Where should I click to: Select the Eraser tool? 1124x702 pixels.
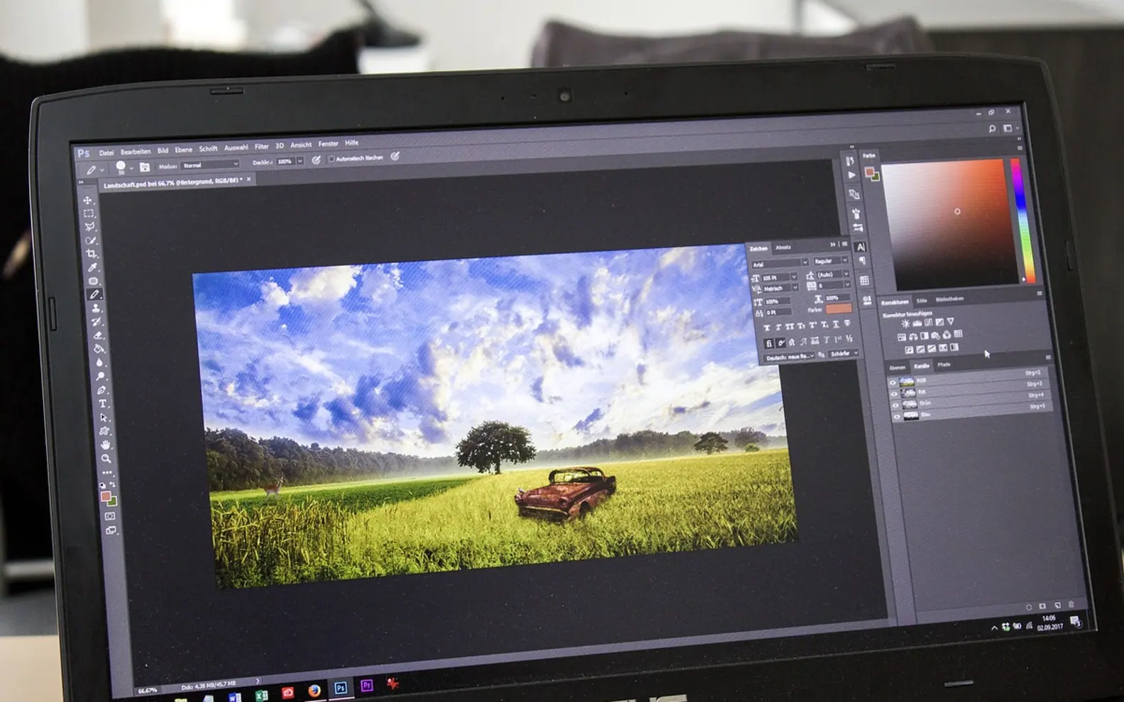tap(98, 335)
